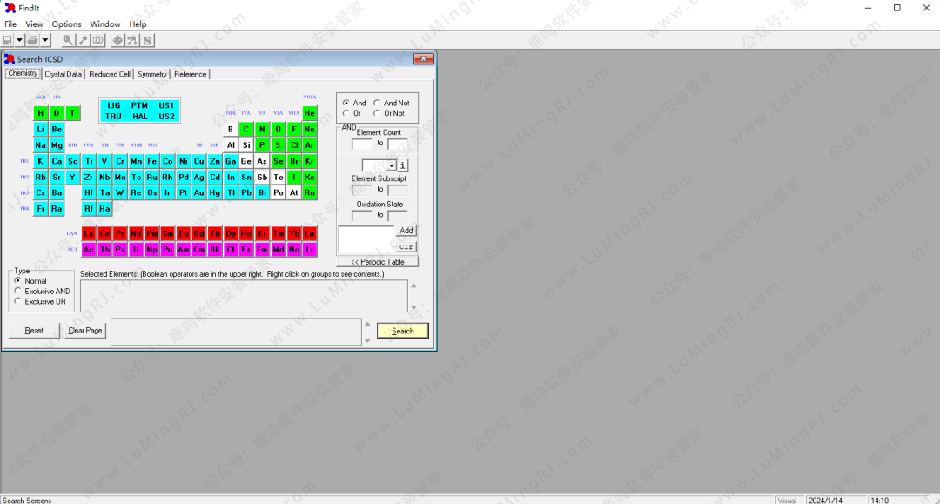This screenshot has width=940, height=504.
Task: Click the printer icon in toolbar
Action: [32, 40]
